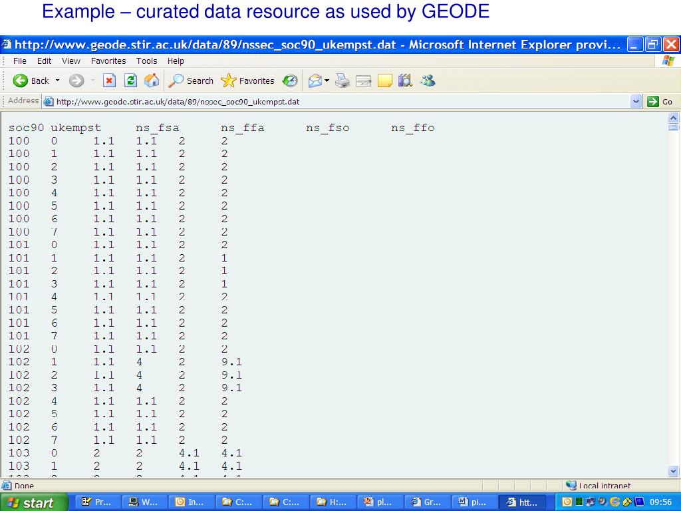Click the Mail envelope icon
Viewport: 681px width, 511px height.
[x=315, y=81]
